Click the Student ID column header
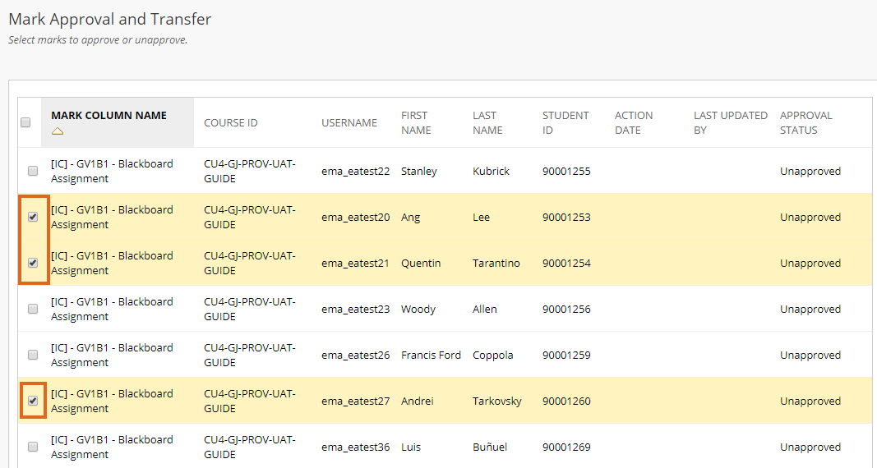The height and width of the screenshot is (468, 877). [x=565, y=123]
